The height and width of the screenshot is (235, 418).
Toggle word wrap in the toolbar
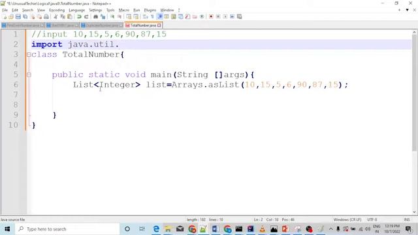pos(145,16)
